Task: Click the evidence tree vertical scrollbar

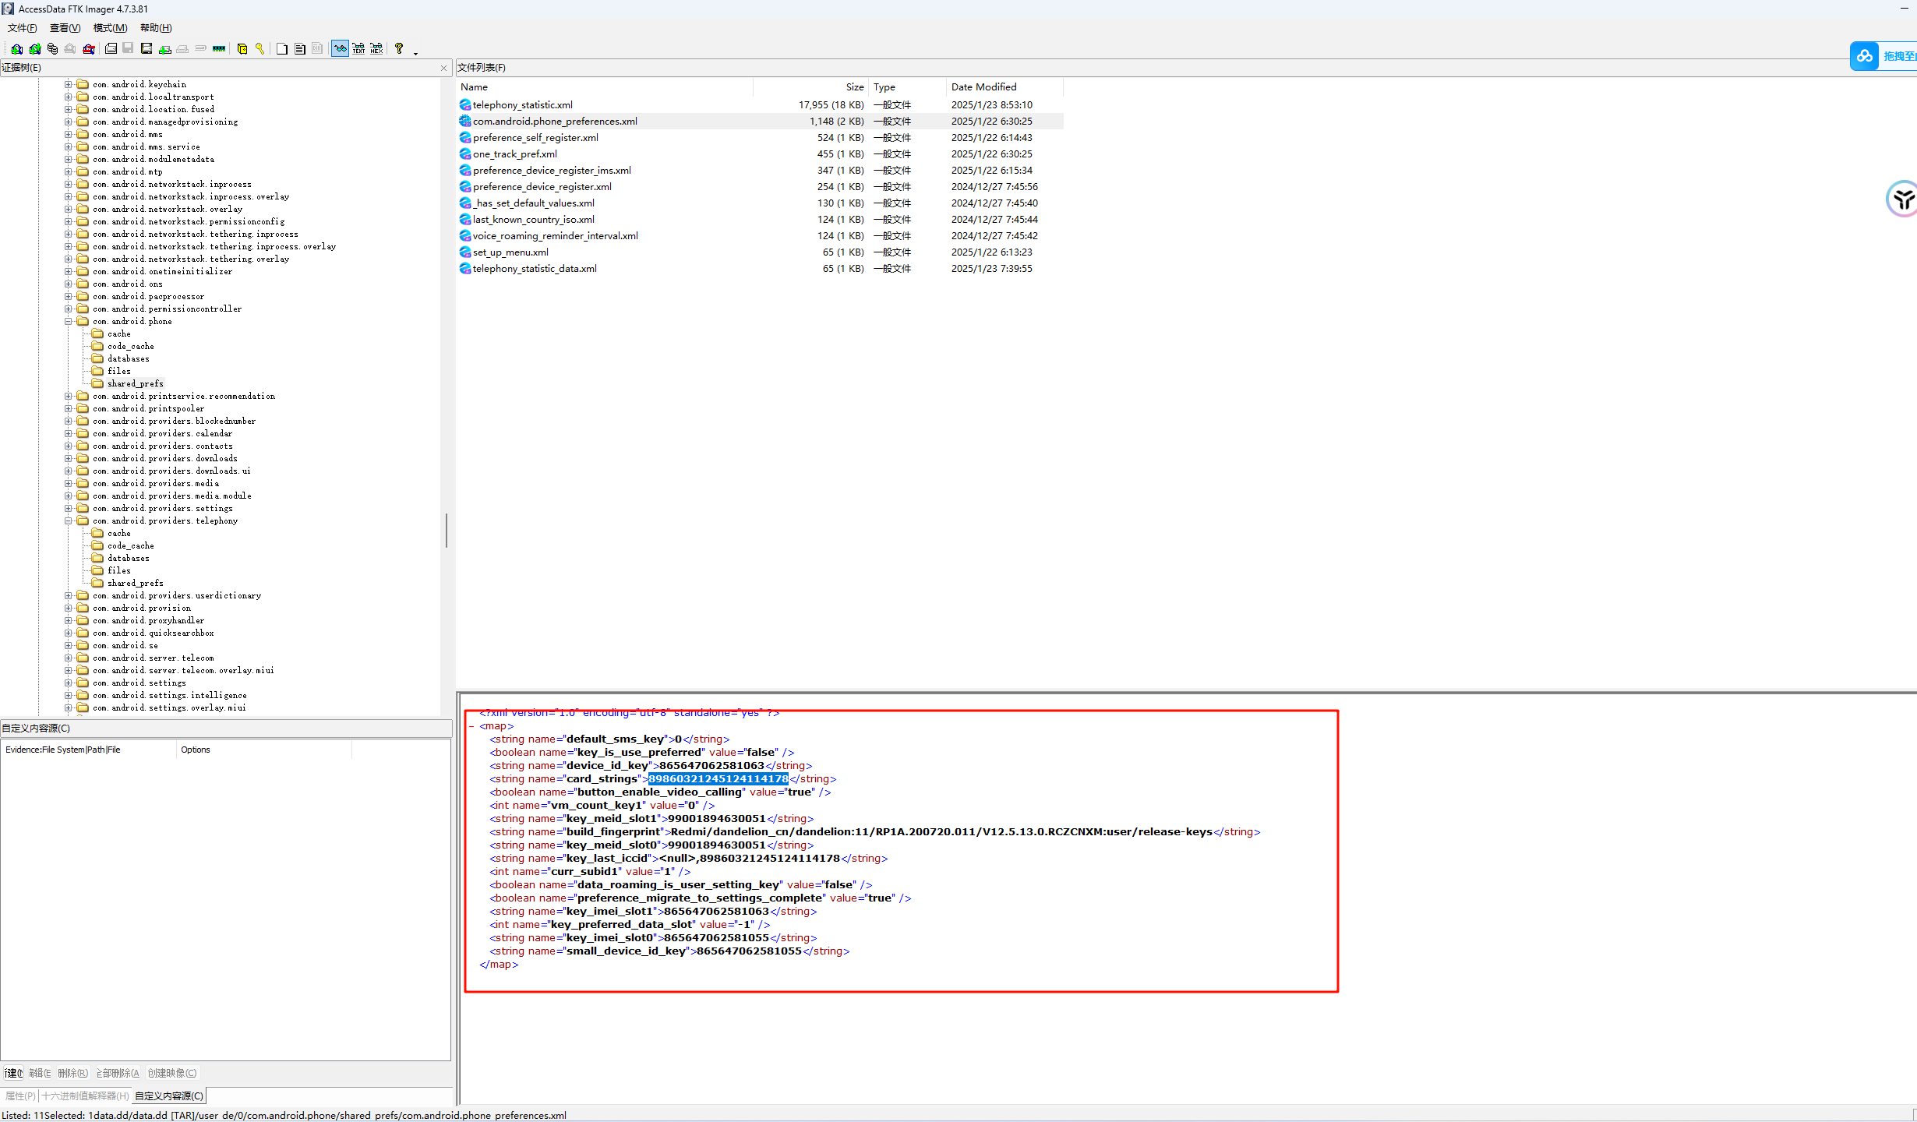Action: pos(446,530)
